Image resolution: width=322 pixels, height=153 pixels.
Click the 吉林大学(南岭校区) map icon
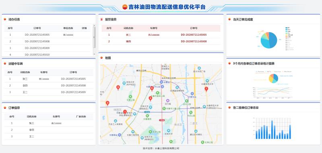(x=142, y=138)
